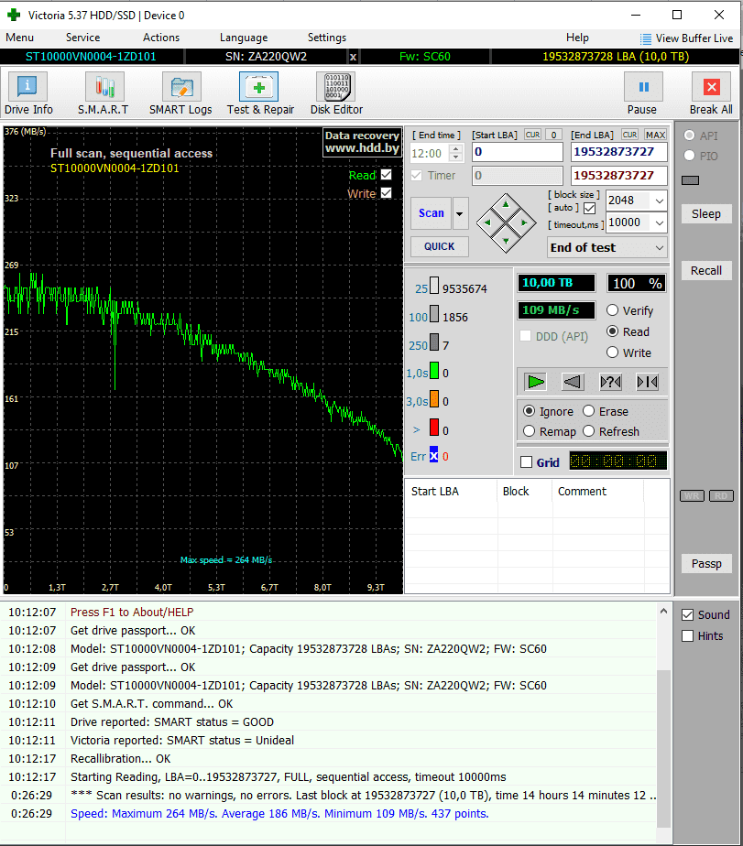Click the Break All icon
Screen dimensions: 743x846
click(x=711, y=93)
